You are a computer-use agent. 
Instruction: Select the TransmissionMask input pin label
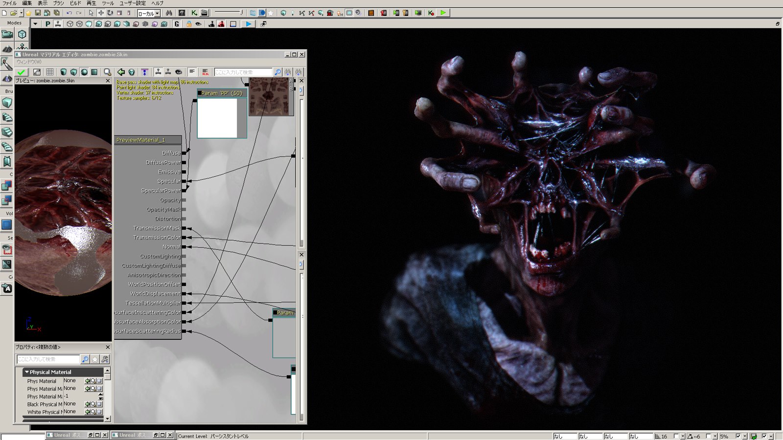[x=157, y=228]
